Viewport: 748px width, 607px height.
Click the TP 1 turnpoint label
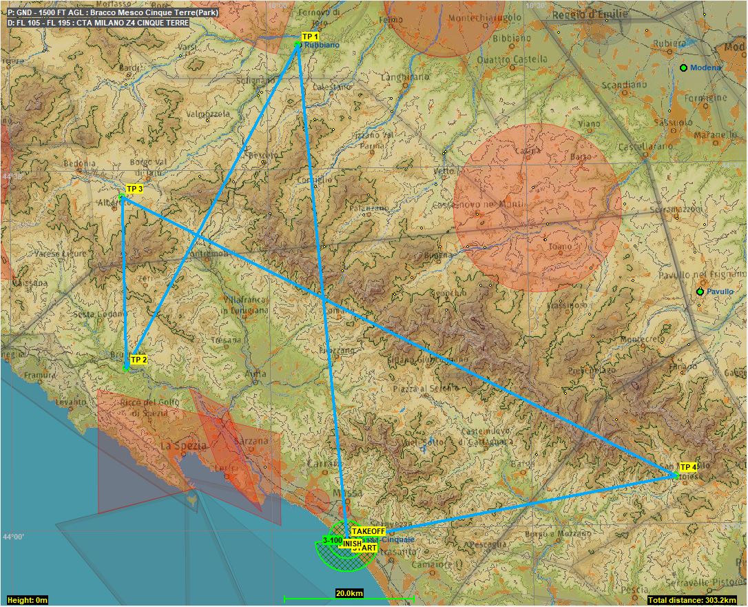(311, 36)
